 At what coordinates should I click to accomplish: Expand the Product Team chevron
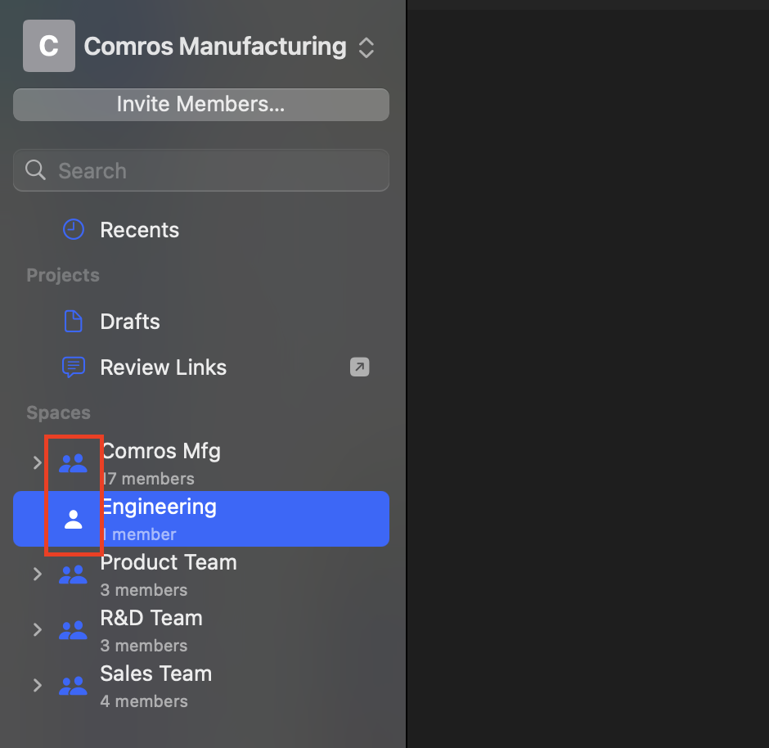(x=38, y=574)
